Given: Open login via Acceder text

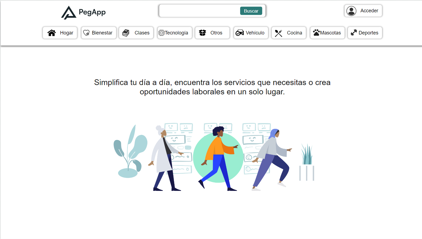Looking at the screenshot, I should point(369,11).
